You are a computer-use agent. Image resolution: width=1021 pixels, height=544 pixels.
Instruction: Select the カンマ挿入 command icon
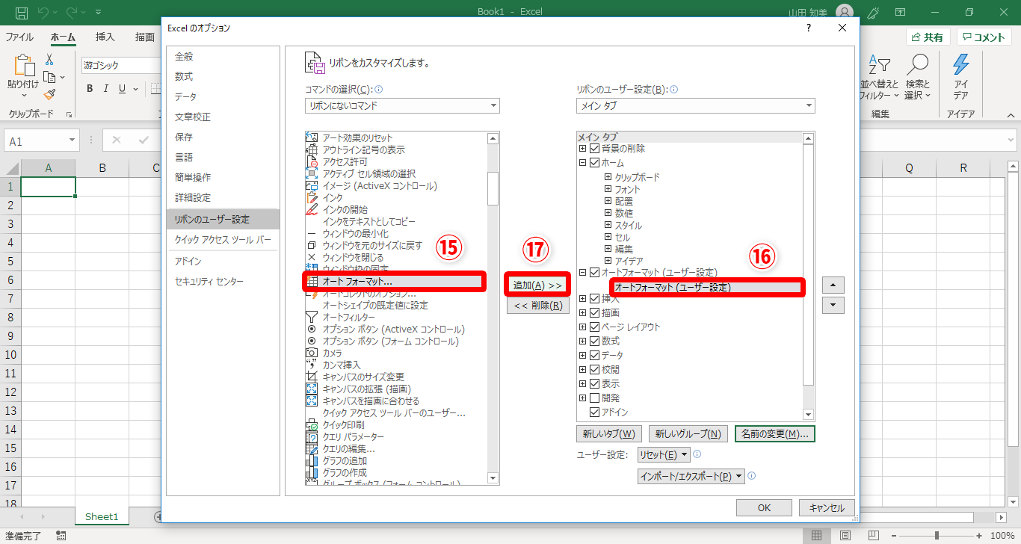click(x=312, y=365)
